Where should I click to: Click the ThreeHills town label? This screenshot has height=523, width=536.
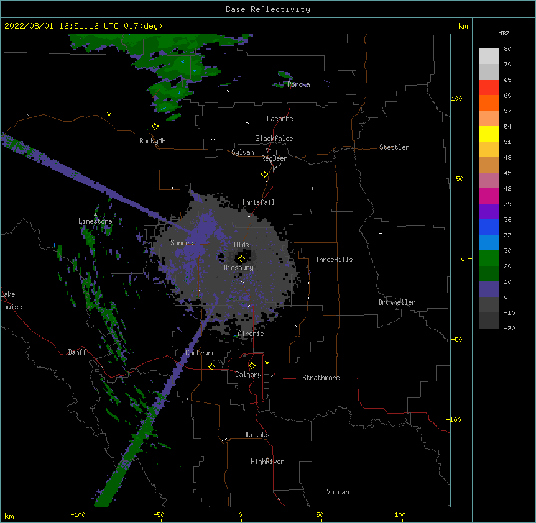tap(334, 260)
